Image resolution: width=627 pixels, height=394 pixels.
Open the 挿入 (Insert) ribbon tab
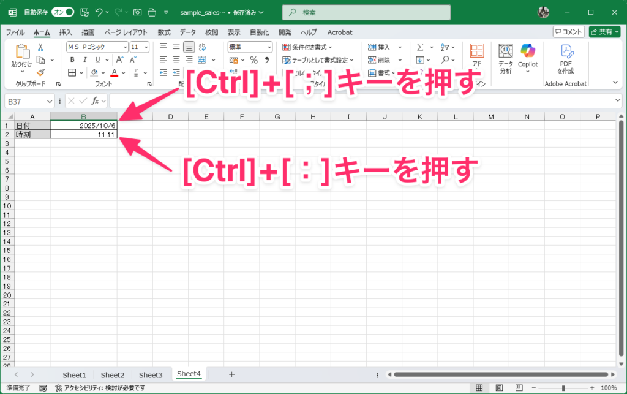pyautogui.click(x=66, y=32)
